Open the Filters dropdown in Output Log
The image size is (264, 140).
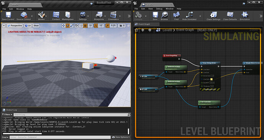click(7, 115)
